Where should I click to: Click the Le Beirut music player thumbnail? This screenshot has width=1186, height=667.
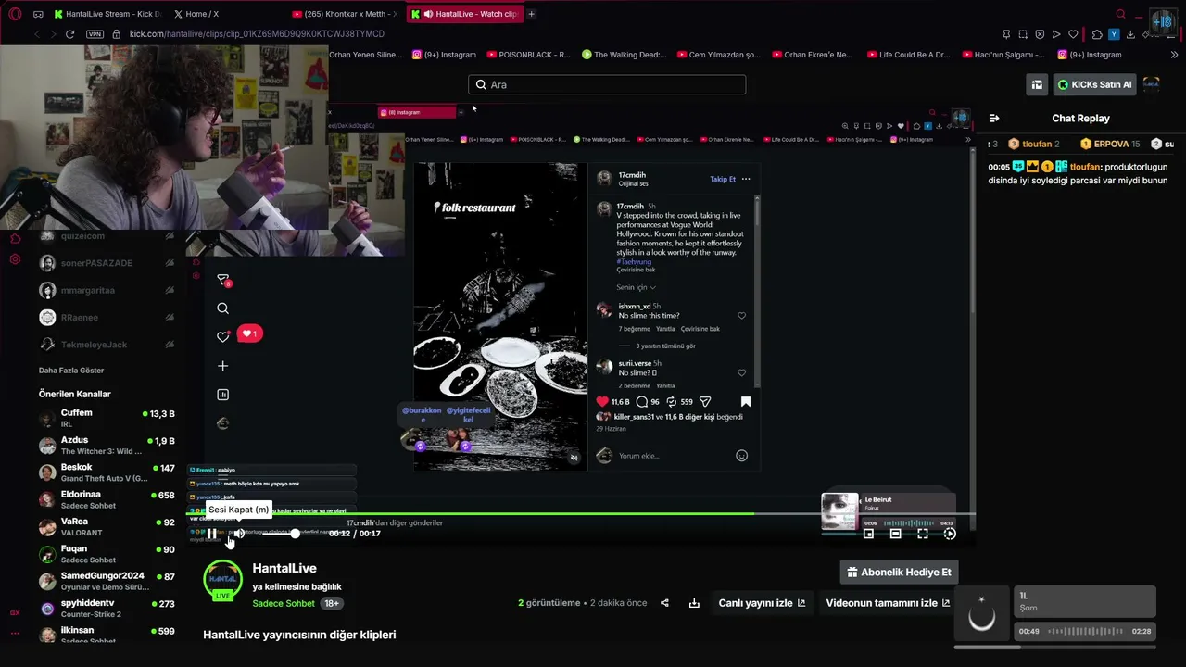pyautogui.click(x=839, y=511)
